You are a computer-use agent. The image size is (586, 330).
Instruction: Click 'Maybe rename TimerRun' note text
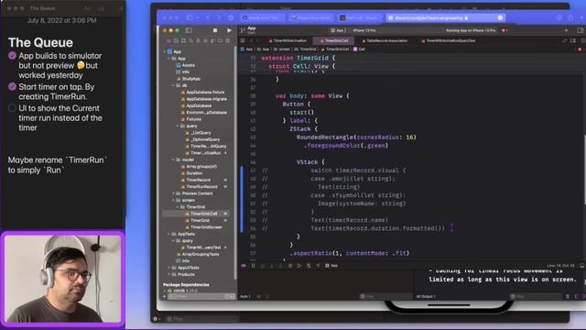pos(58,165)
